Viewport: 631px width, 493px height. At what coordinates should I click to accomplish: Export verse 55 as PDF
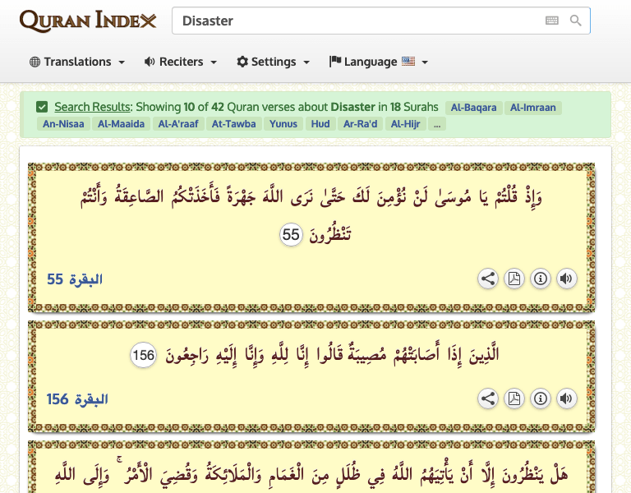click(x=514, y=279)
